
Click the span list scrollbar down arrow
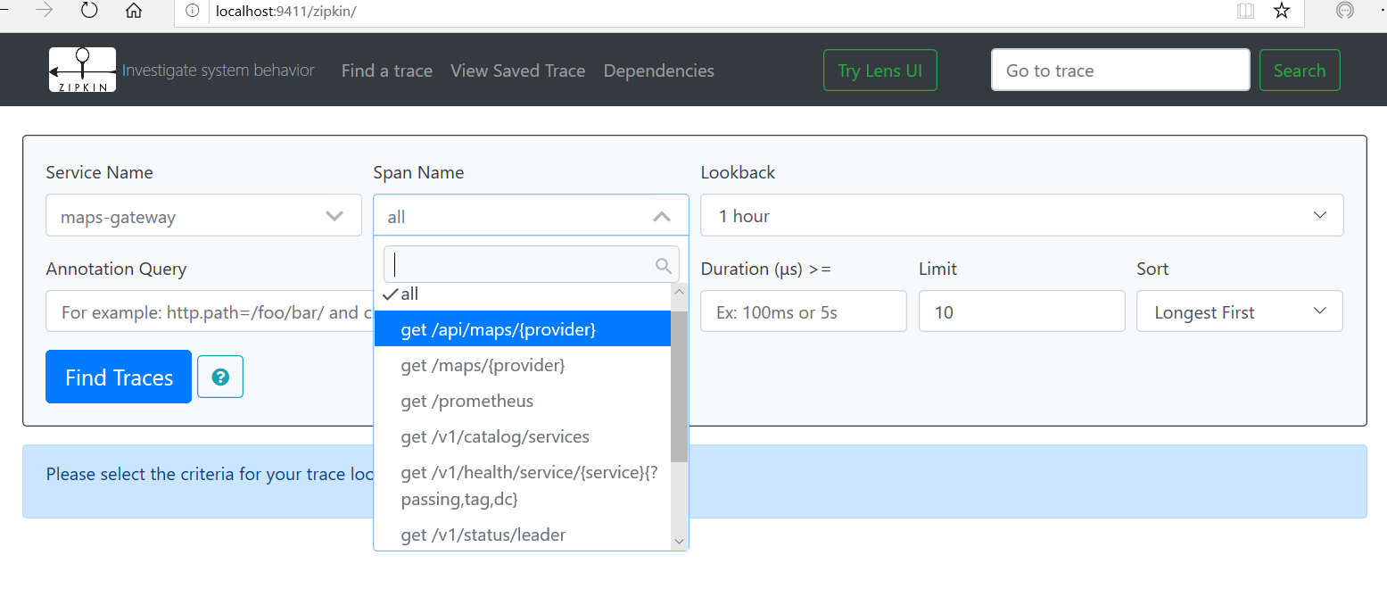679,541
